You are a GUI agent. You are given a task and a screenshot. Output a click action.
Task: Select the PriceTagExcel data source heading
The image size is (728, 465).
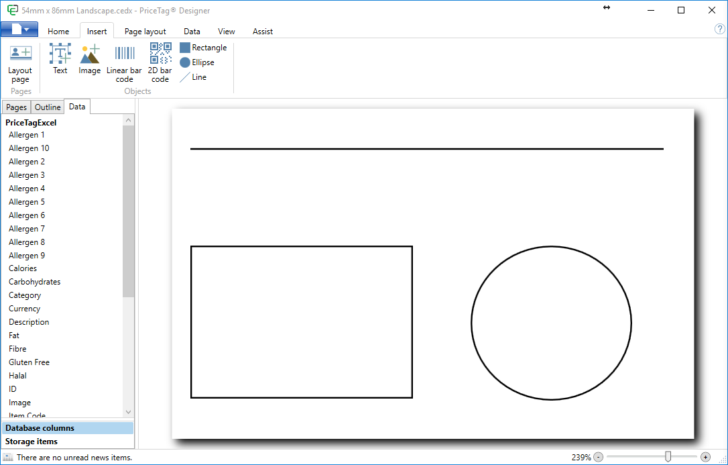31,123
